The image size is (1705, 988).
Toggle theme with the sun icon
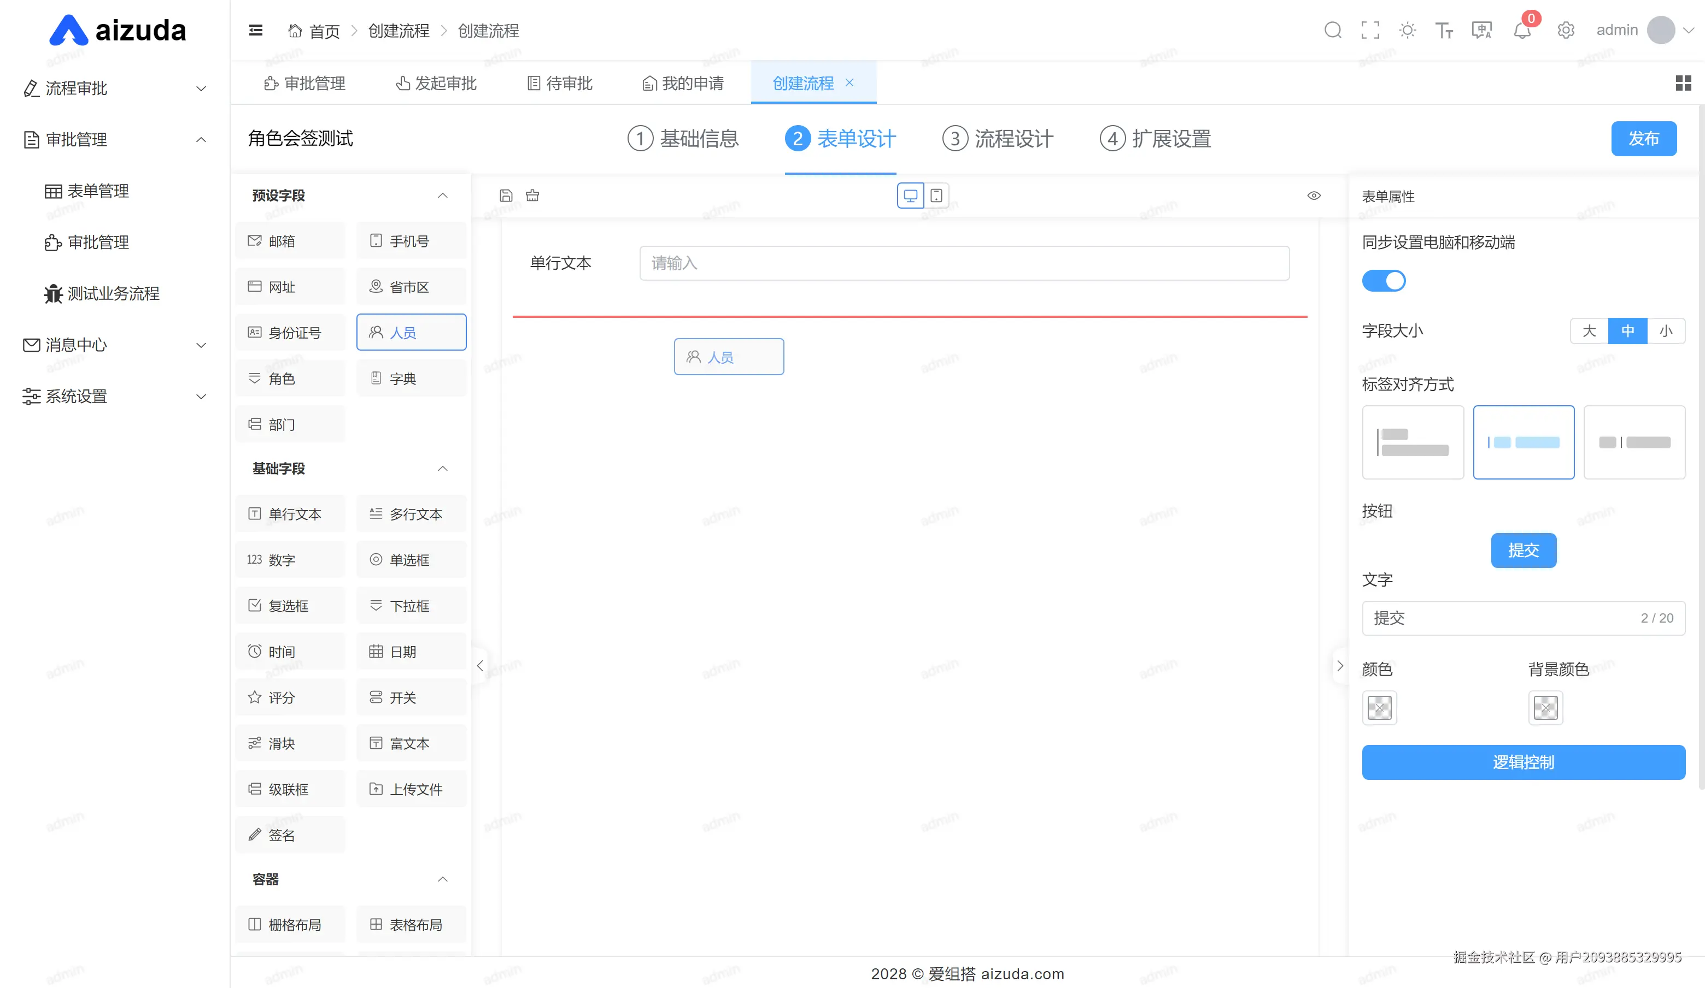[x=1407, y=31]
